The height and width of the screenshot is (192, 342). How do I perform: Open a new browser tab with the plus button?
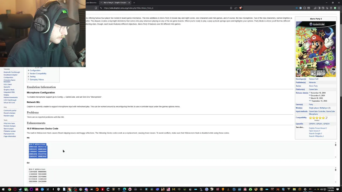(x=134, y=3)
